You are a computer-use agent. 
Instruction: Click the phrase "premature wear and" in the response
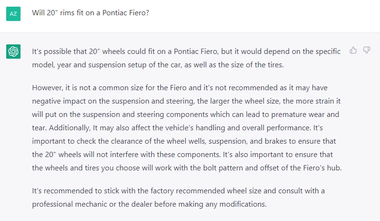point(305,115)
